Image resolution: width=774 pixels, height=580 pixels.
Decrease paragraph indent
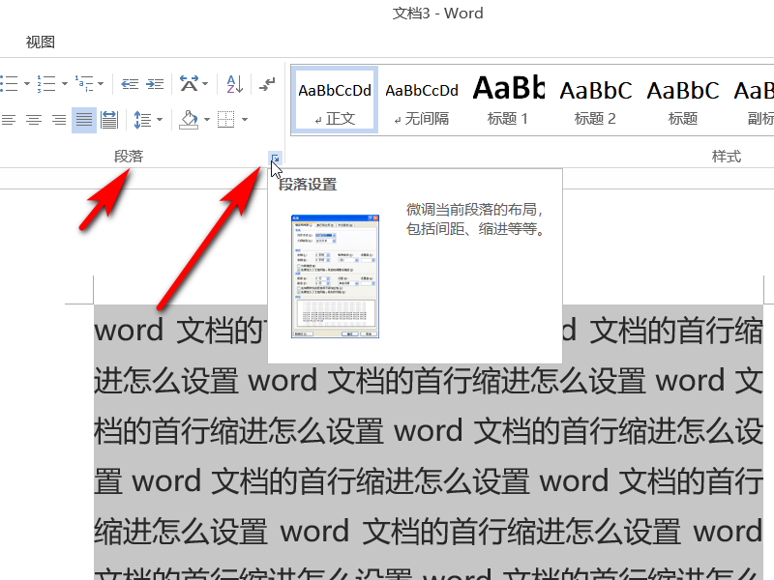pyautogui.click(x=130, y=84)
